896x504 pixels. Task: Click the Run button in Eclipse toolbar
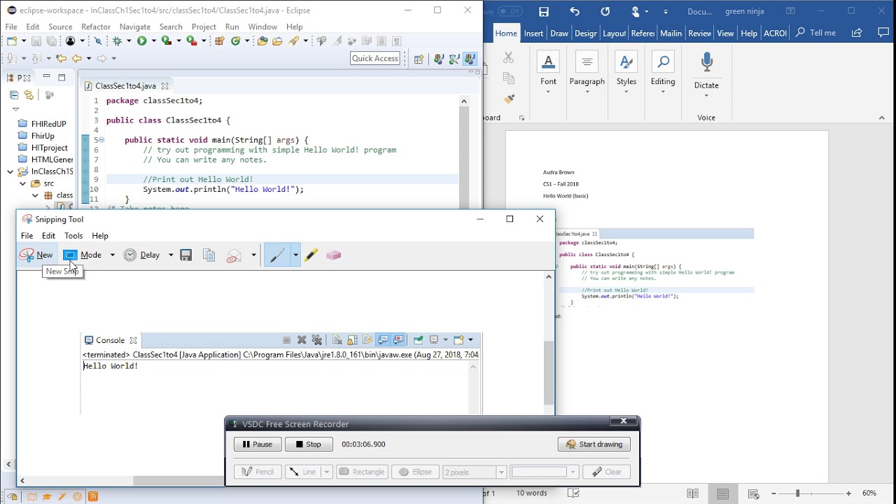point(141,41)
